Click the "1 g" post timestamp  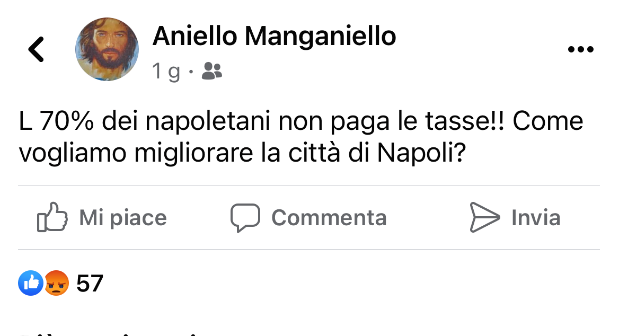click(166, 71)
